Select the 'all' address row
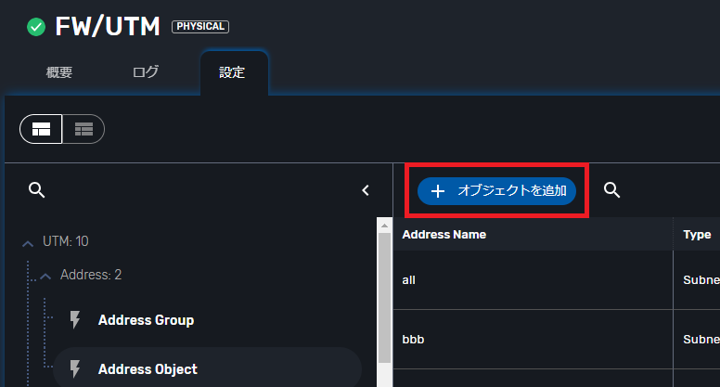Image resolution: width=720 pixels, height=387 pixels. click(x=533, y=279)
